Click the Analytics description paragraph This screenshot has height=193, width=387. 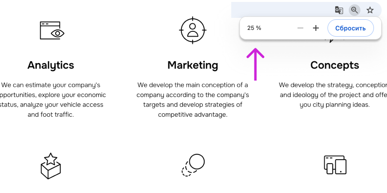pos(51,100)
